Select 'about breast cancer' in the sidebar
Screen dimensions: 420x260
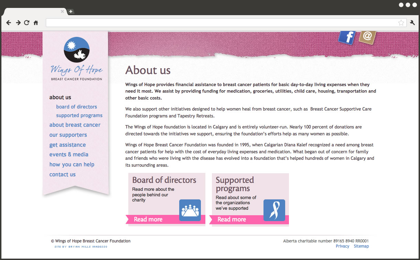click(75, 125)
